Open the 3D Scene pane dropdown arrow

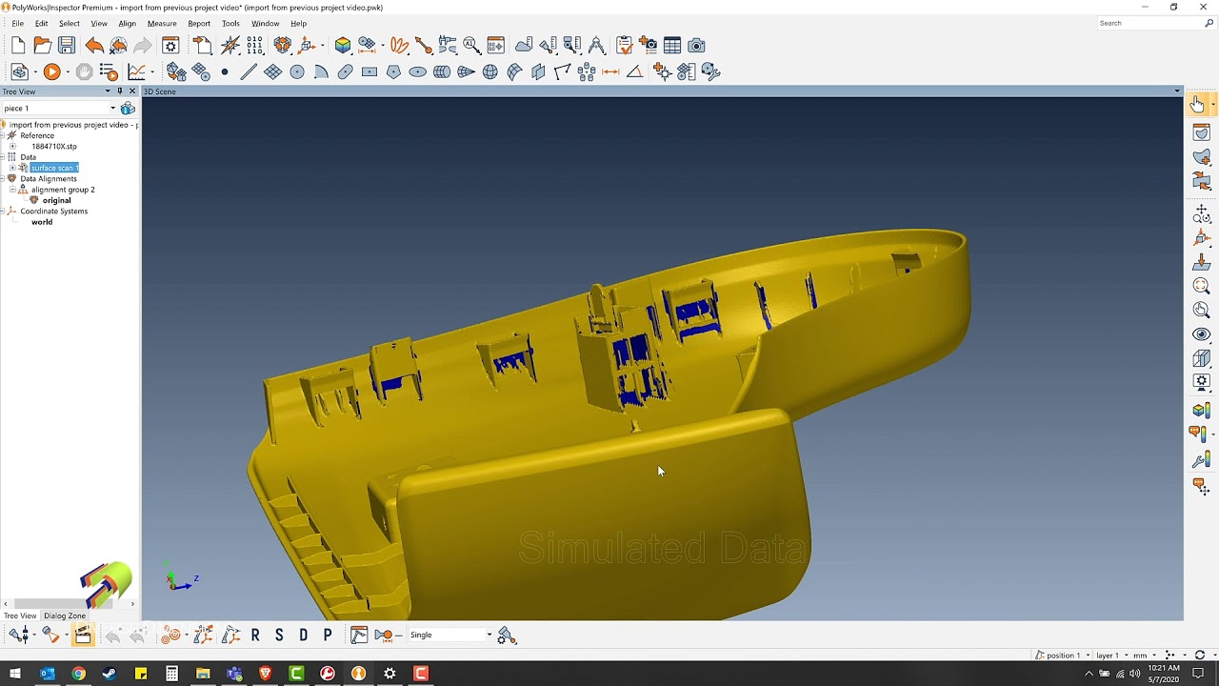[1177, 91]
